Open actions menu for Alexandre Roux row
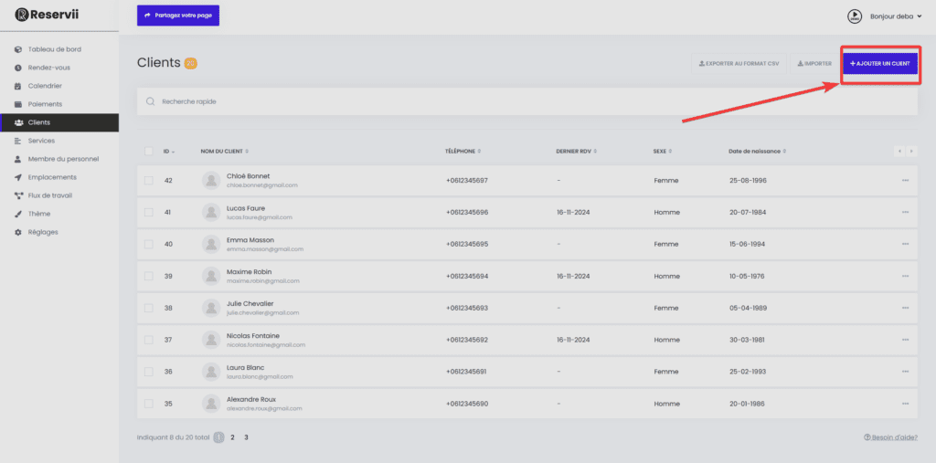This screenshot has height=463, width=936. [905, 404]
